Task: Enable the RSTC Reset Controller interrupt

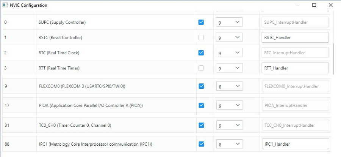Action: pyautogui.click(x=201, y=37)
